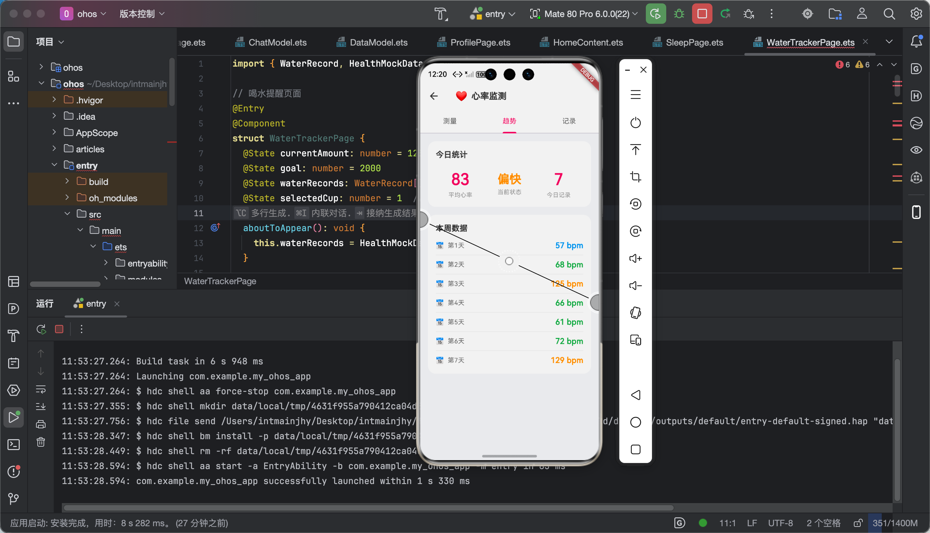Close the entry run tab
The image size is (930, 533).
tap(117, 304)
